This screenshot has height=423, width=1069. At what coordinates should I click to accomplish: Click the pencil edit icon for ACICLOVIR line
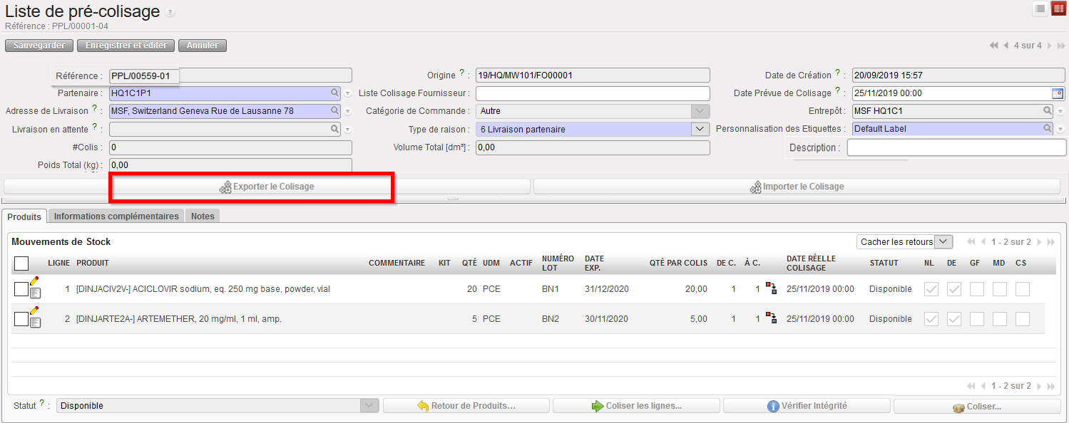[34, 281]
